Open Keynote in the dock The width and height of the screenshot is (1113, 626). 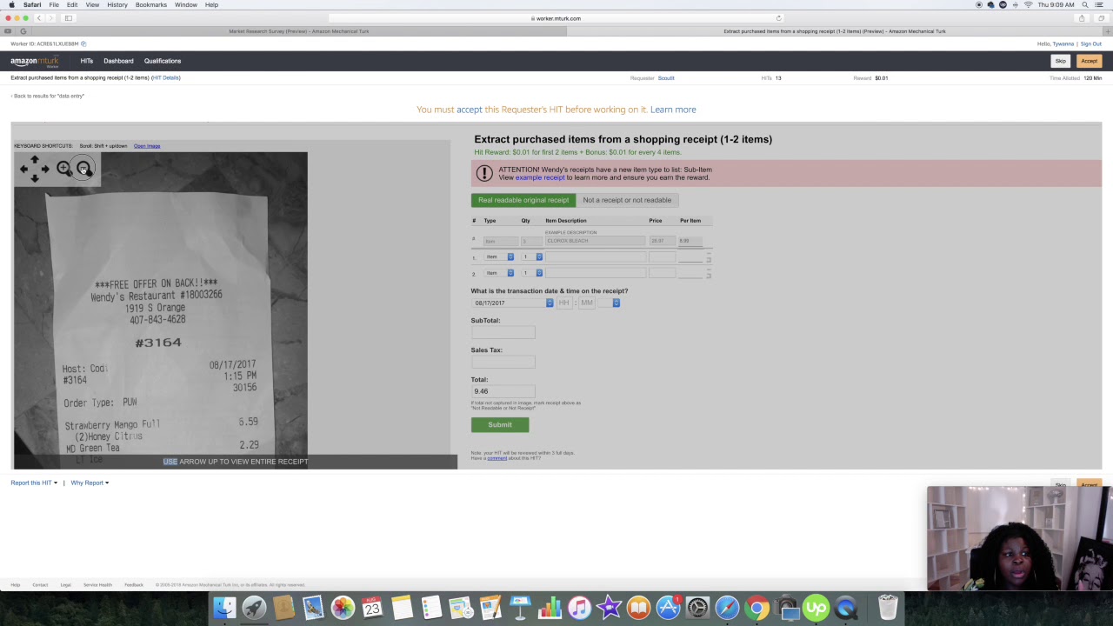(520, 608)
